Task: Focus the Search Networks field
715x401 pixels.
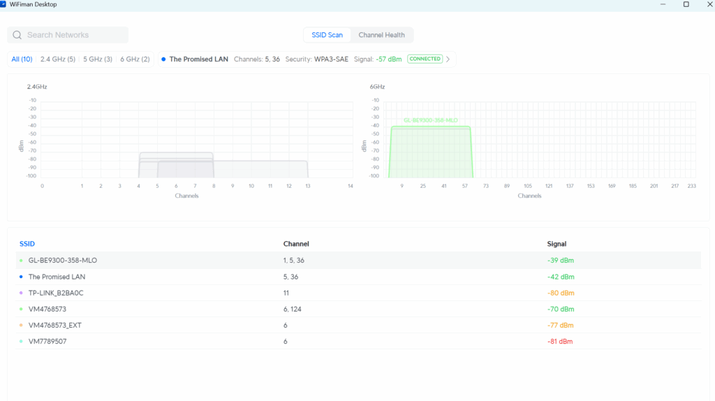Action: coord(68,35)
